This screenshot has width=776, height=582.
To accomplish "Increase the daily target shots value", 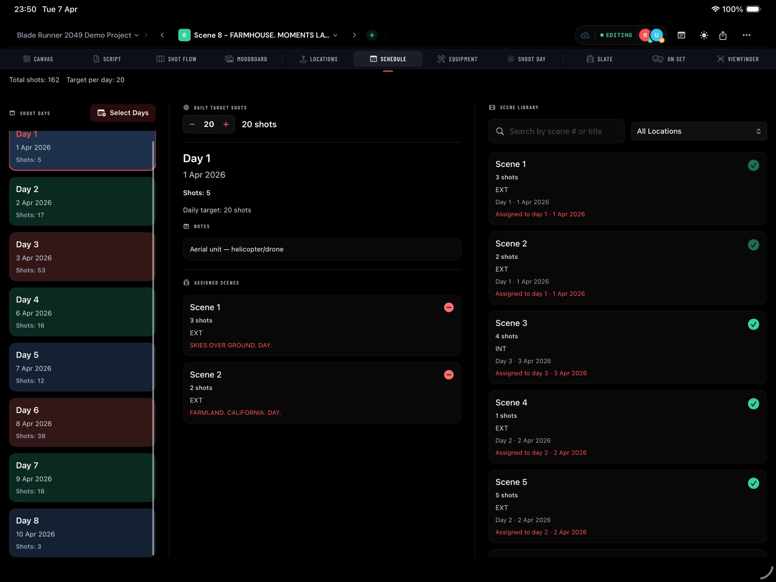I will pos(226,124).
